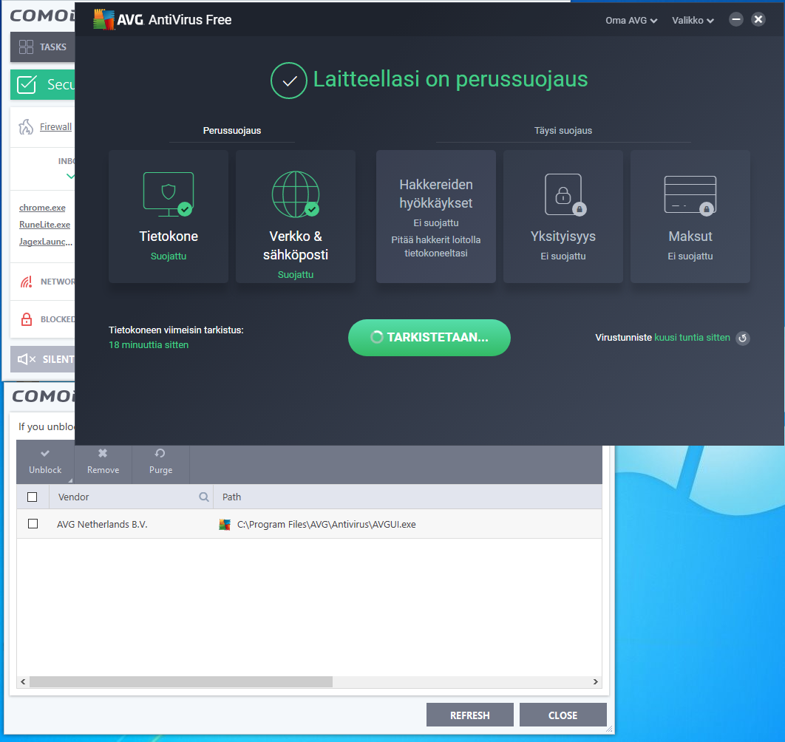Click the AVGUI.exe file icon in row
Viewport: 785px width, 742px height.
[x=225, y=525]
